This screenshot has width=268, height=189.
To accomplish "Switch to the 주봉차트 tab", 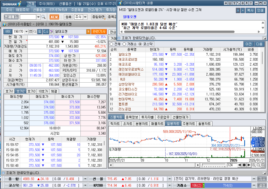I will click(189, 123).
